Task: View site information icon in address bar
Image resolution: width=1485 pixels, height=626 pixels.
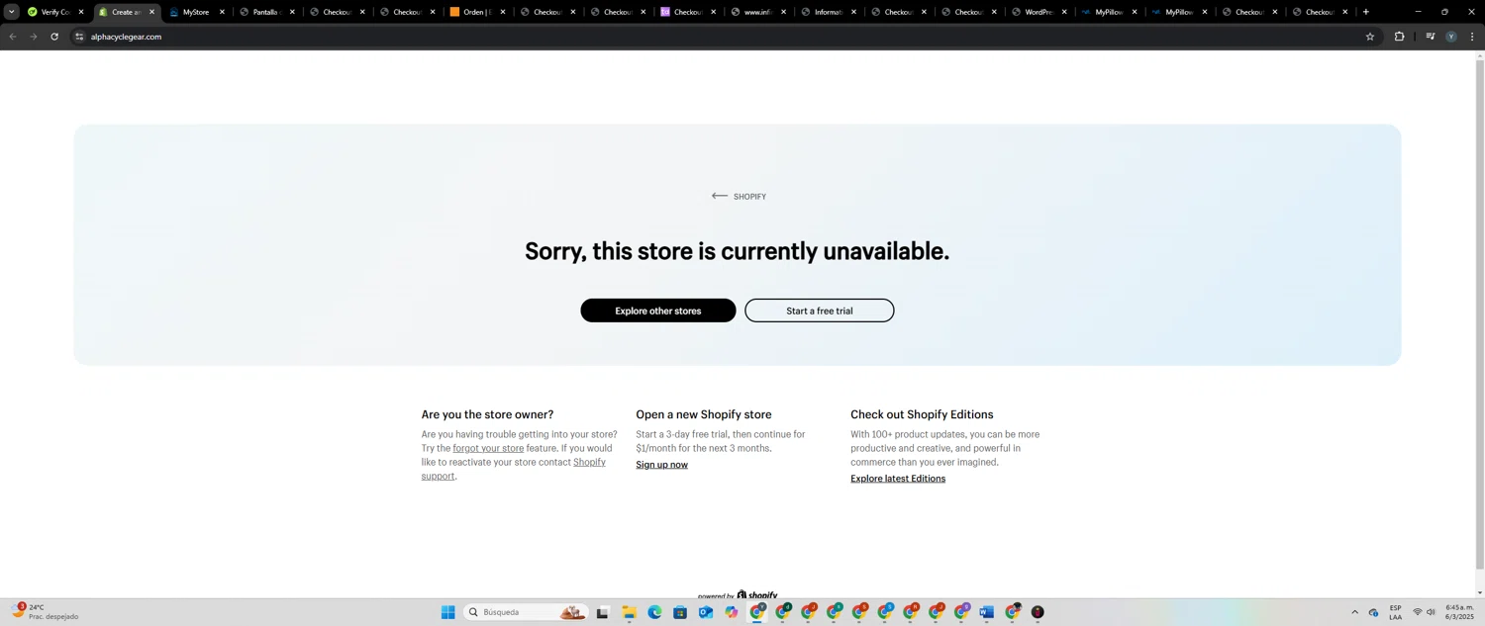Action: pos(80,37)
